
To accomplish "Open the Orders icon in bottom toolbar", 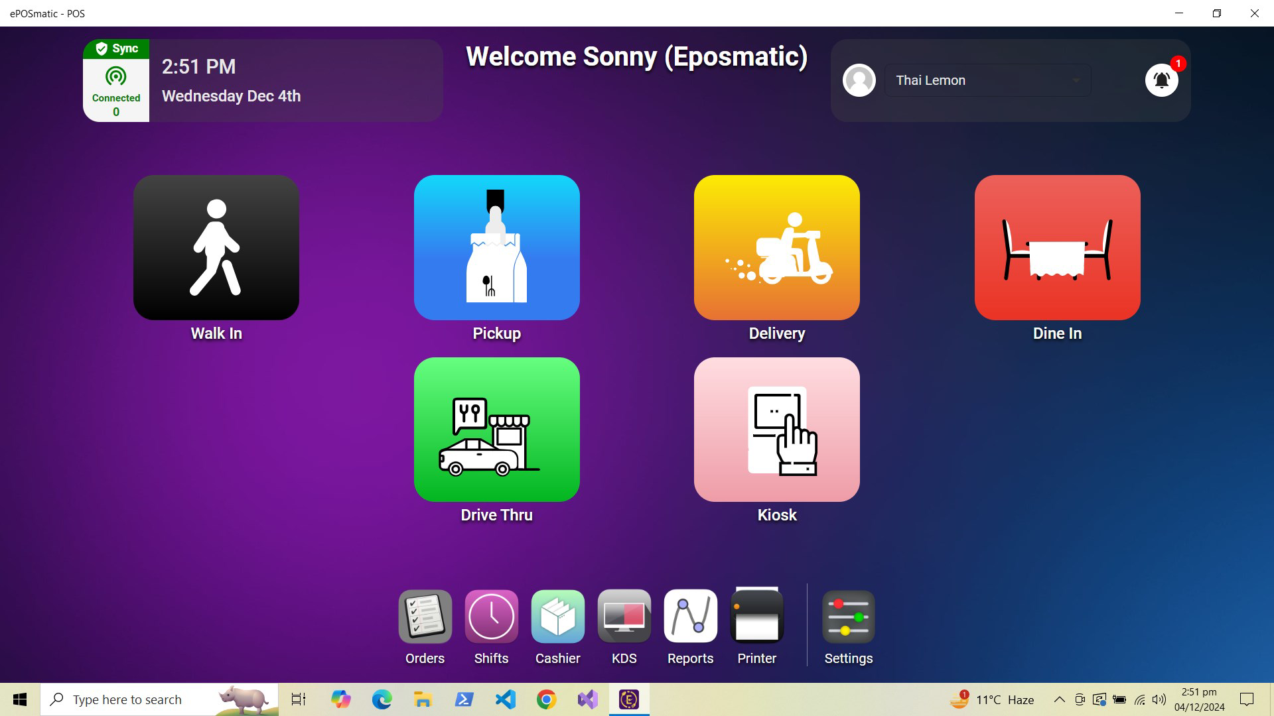I will click(x=424, y=617).
